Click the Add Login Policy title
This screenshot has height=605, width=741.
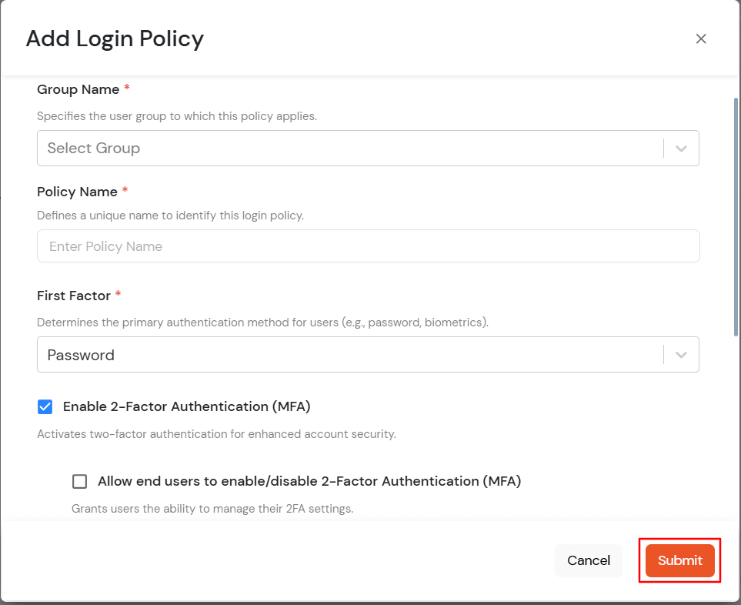click(114, 38)
